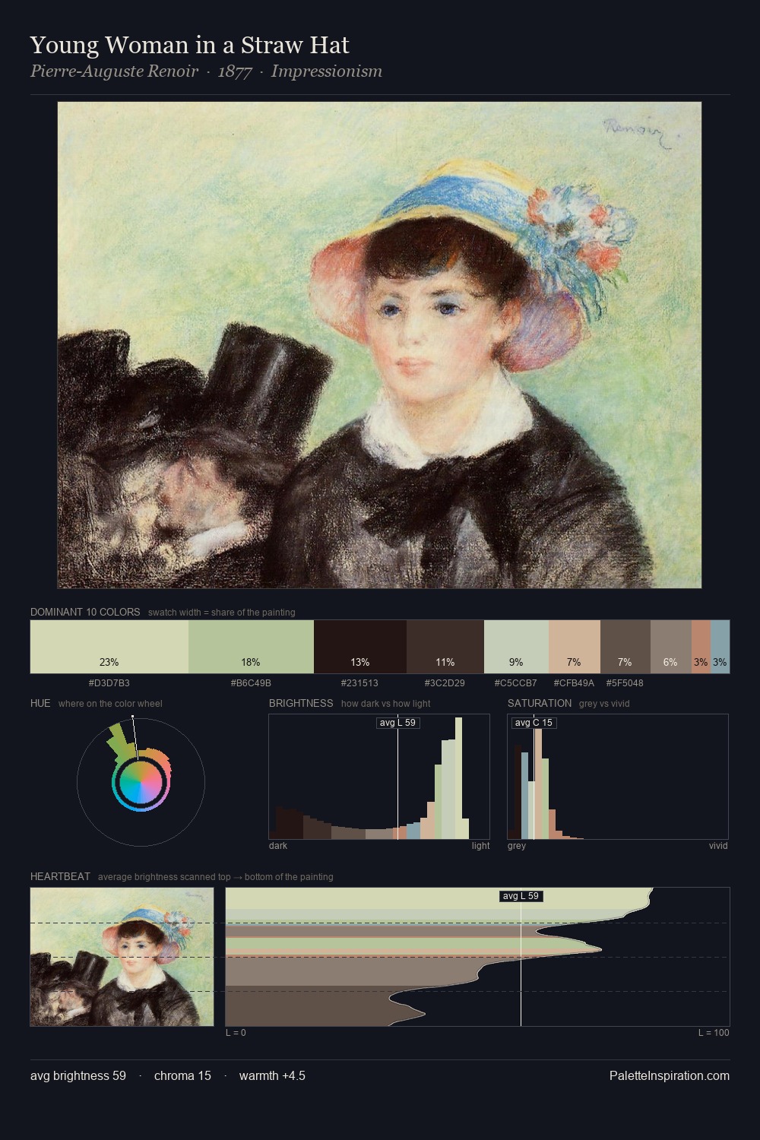
Task: Click the 3% blue-grey swatch
Action: (720, 647)
